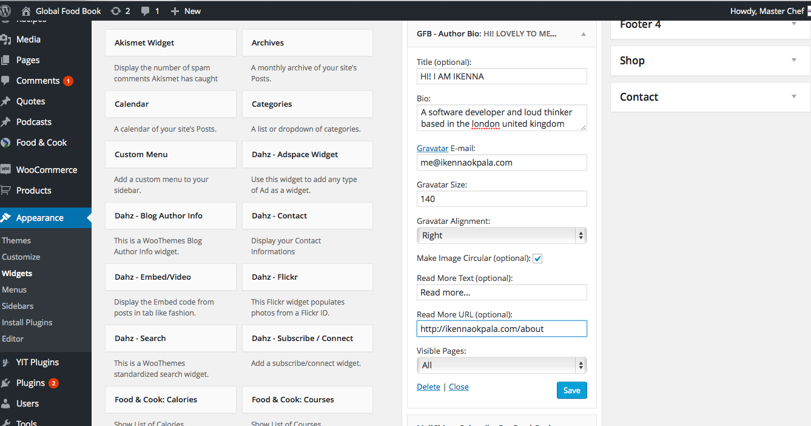Click the Media sidebar icon
The width and height of the screenshot is (811, 426).
[x=5, y=39]
